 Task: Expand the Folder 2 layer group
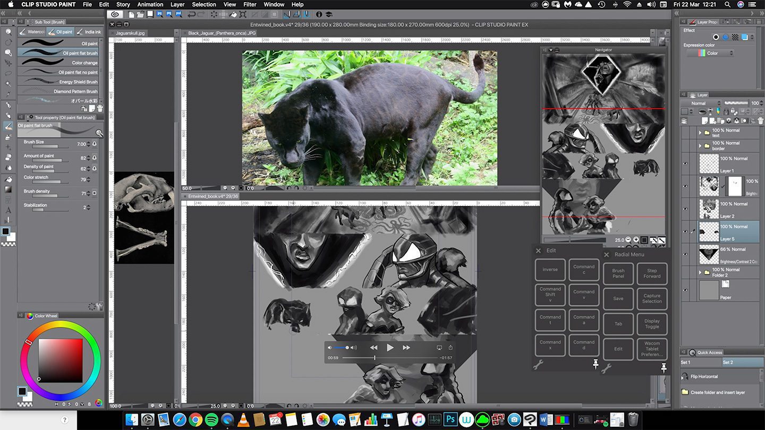click(x=700, y=272)
